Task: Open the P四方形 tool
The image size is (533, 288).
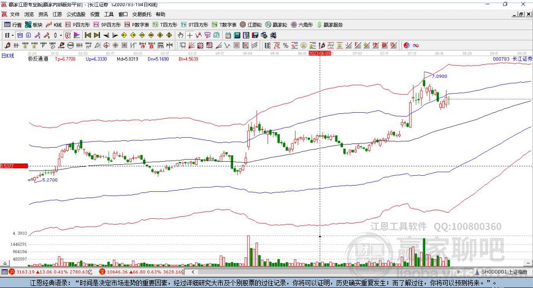Action: point(78,25)
